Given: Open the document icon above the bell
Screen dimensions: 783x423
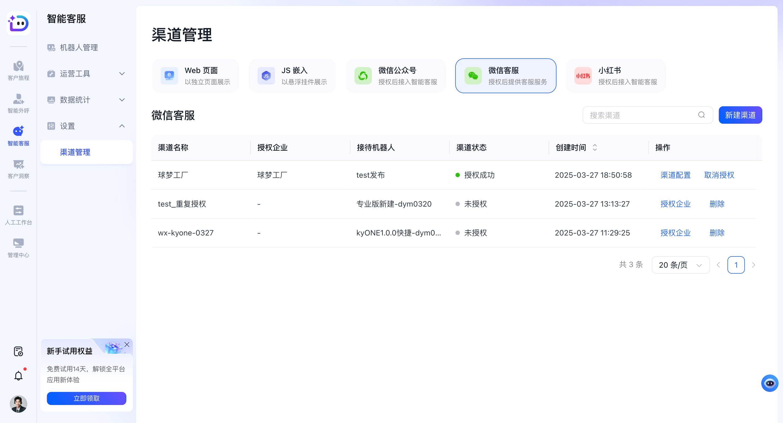Looking at the screenshot, I should (18, 352).
